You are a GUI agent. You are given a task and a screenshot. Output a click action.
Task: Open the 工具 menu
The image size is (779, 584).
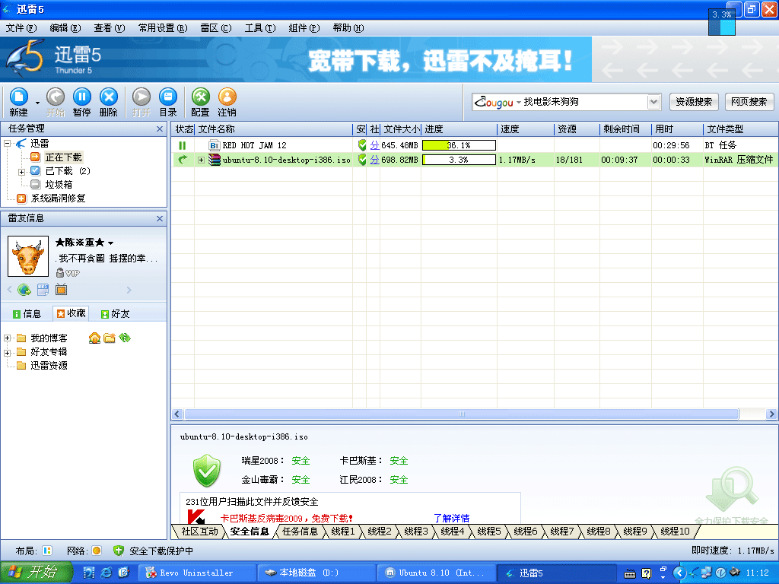[260, 28]
